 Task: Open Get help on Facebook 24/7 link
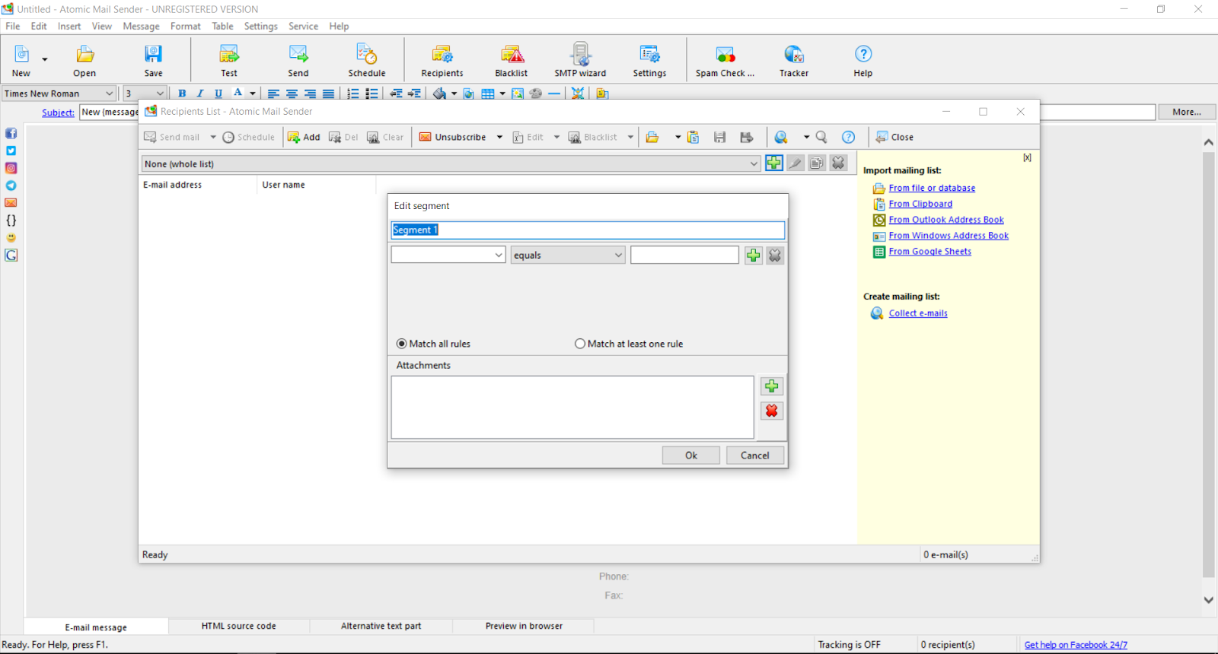tap(1076, 645)
